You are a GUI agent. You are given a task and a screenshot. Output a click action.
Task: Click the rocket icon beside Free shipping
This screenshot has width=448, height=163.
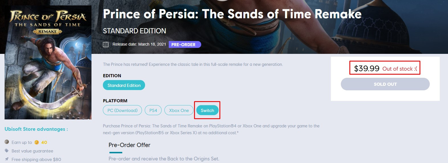tap(7, 159)
